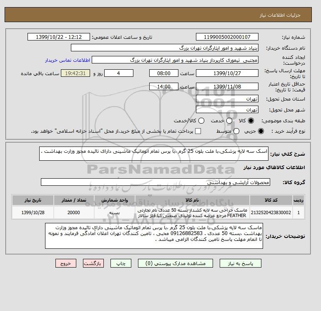Click the announcement date field 1399/10/22 - 12:12
Image resolution: width=321 pixels, height=311 pixels.
(59, 37)
